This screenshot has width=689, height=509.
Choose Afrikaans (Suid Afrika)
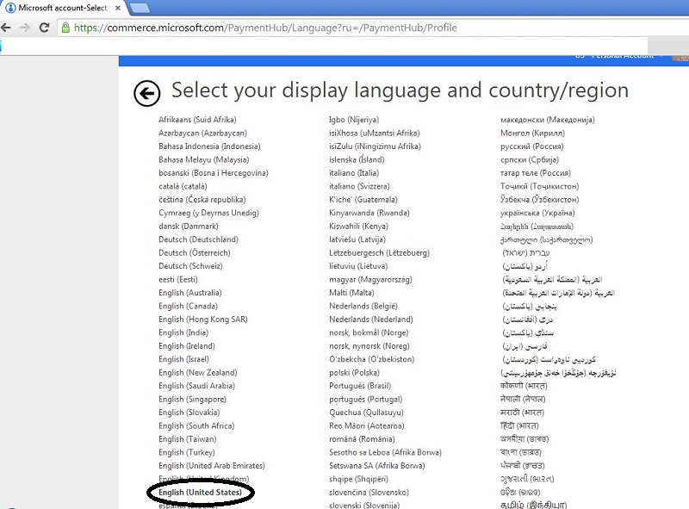tap(197, 120)
